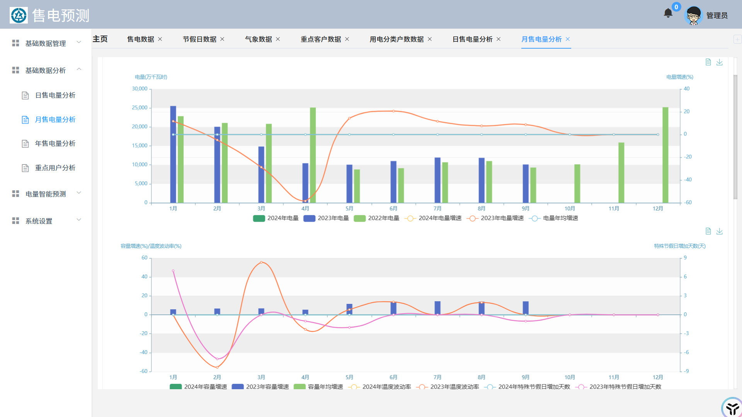Click the 售电预测 app logo
The height and width of the screenshot is (417, 742).
19,15
